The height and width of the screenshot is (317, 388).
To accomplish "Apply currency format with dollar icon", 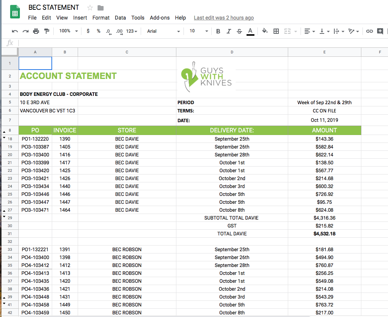I will coord(88,31).
